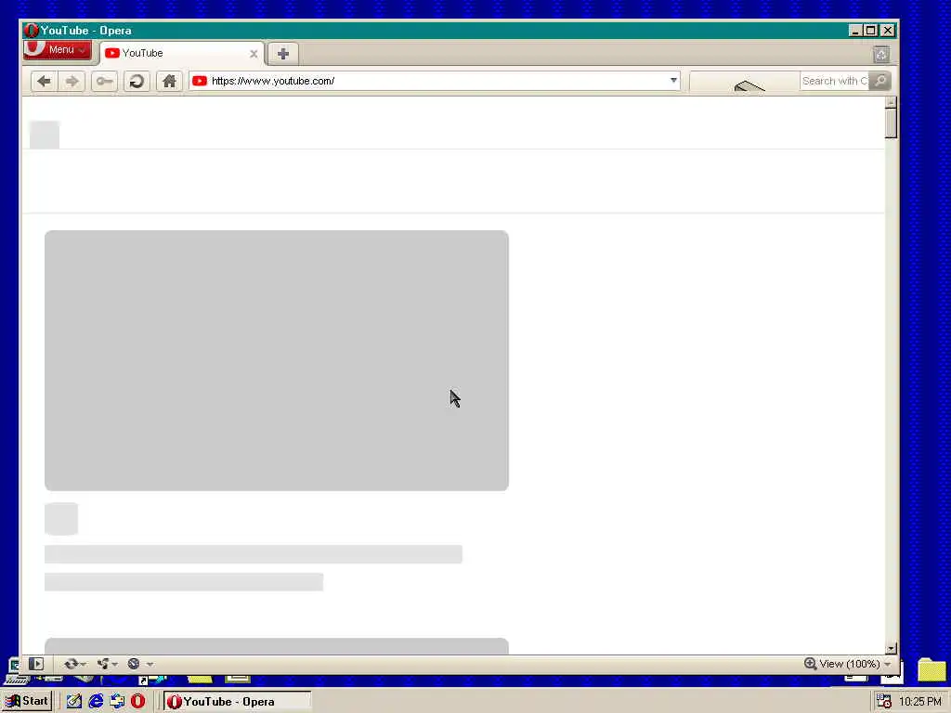
Task: Minimize the Opera window
Action: tap(855, 31)
